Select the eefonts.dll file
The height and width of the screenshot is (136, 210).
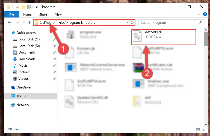coord(164,37)
